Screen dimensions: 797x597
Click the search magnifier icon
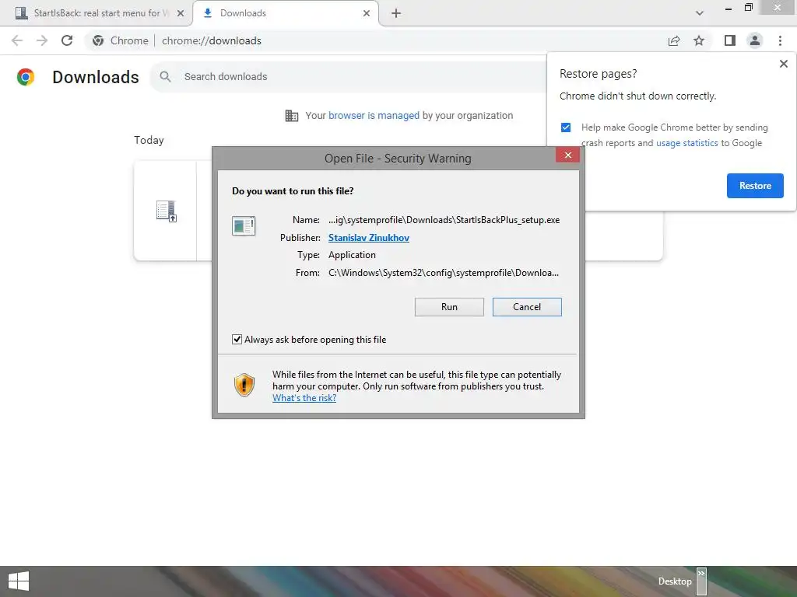click(x=165, y=77)
